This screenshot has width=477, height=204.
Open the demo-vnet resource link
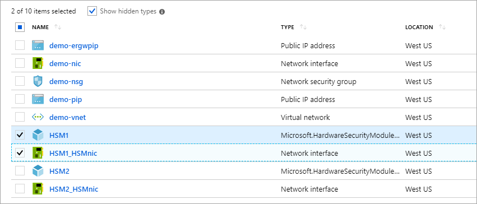point(67,117)
